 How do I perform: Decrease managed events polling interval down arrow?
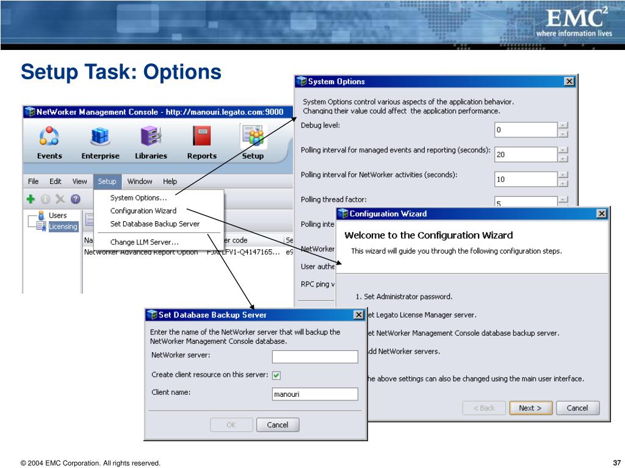[563, 159]
